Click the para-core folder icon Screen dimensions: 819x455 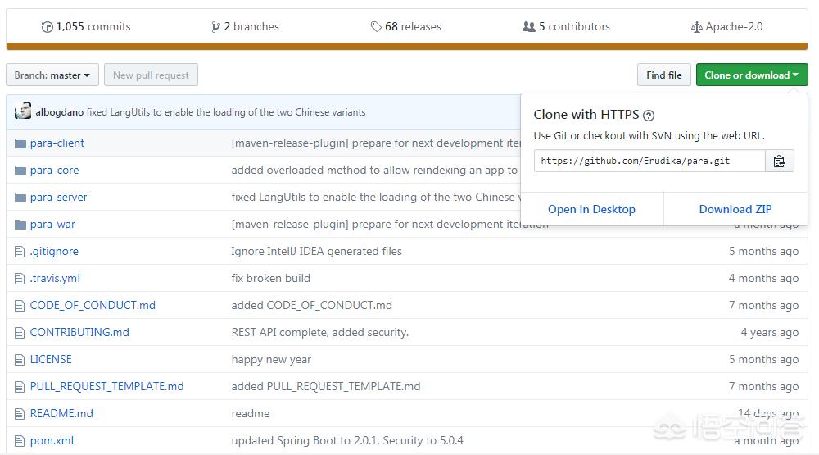pyautogui.click(x=20, y=171)
